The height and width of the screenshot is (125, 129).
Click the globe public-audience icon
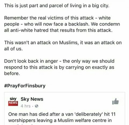[x=37, y=106]
